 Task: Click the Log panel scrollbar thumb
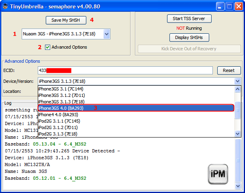[x=238, y=160]
